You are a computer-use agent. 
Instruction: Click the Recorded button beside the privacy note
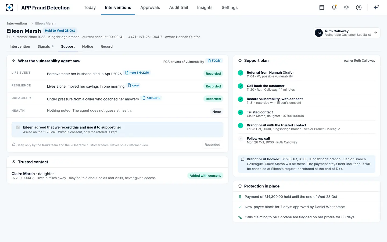[x=212, y=145]
